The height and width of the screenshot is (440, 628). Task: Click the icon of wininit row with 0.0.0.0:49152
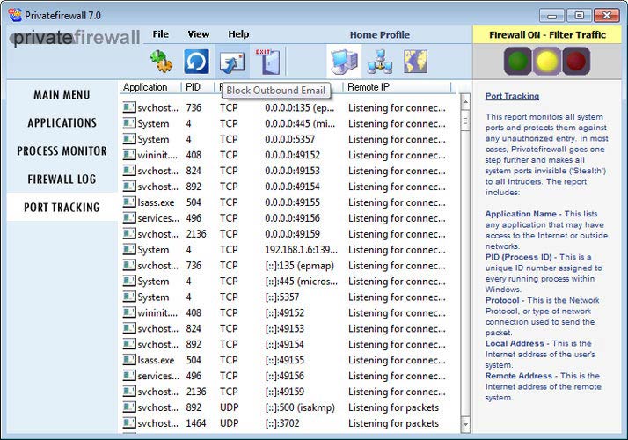point(129,154)
